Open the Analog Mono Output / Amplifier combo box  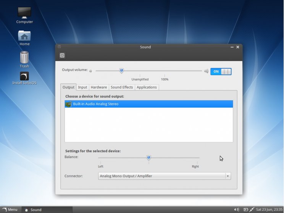165,176
